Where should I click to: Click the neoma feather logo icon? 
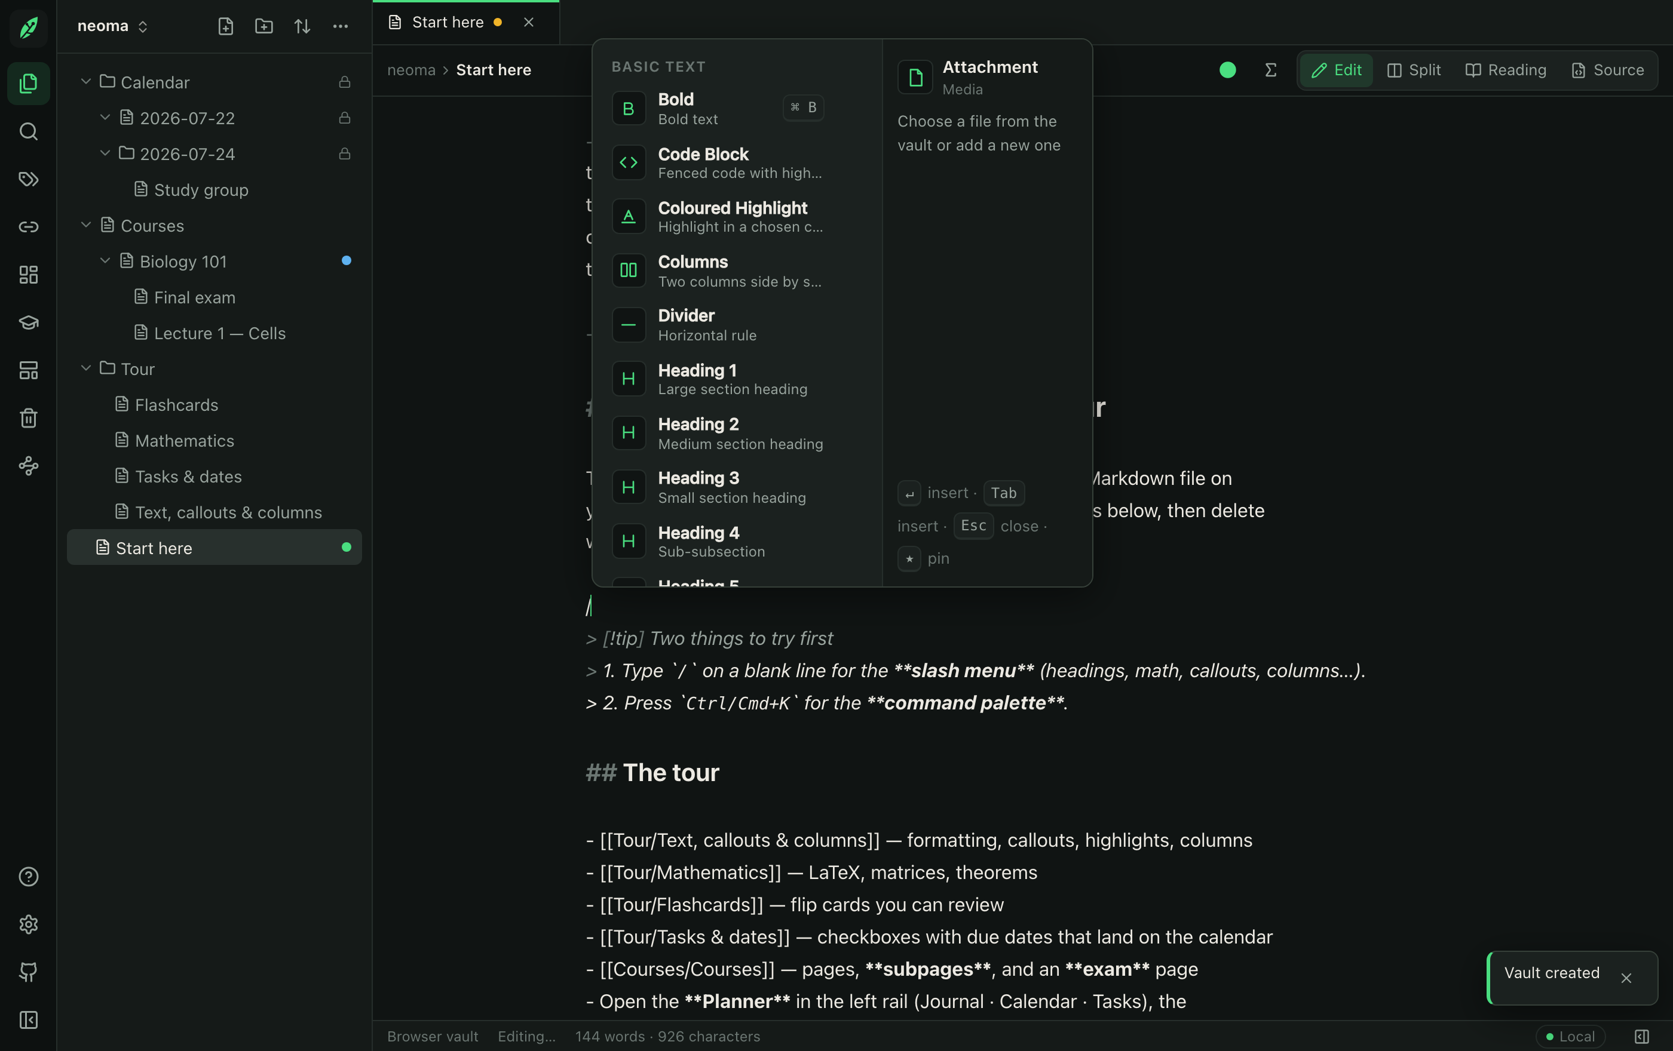(x=29, y=27)
